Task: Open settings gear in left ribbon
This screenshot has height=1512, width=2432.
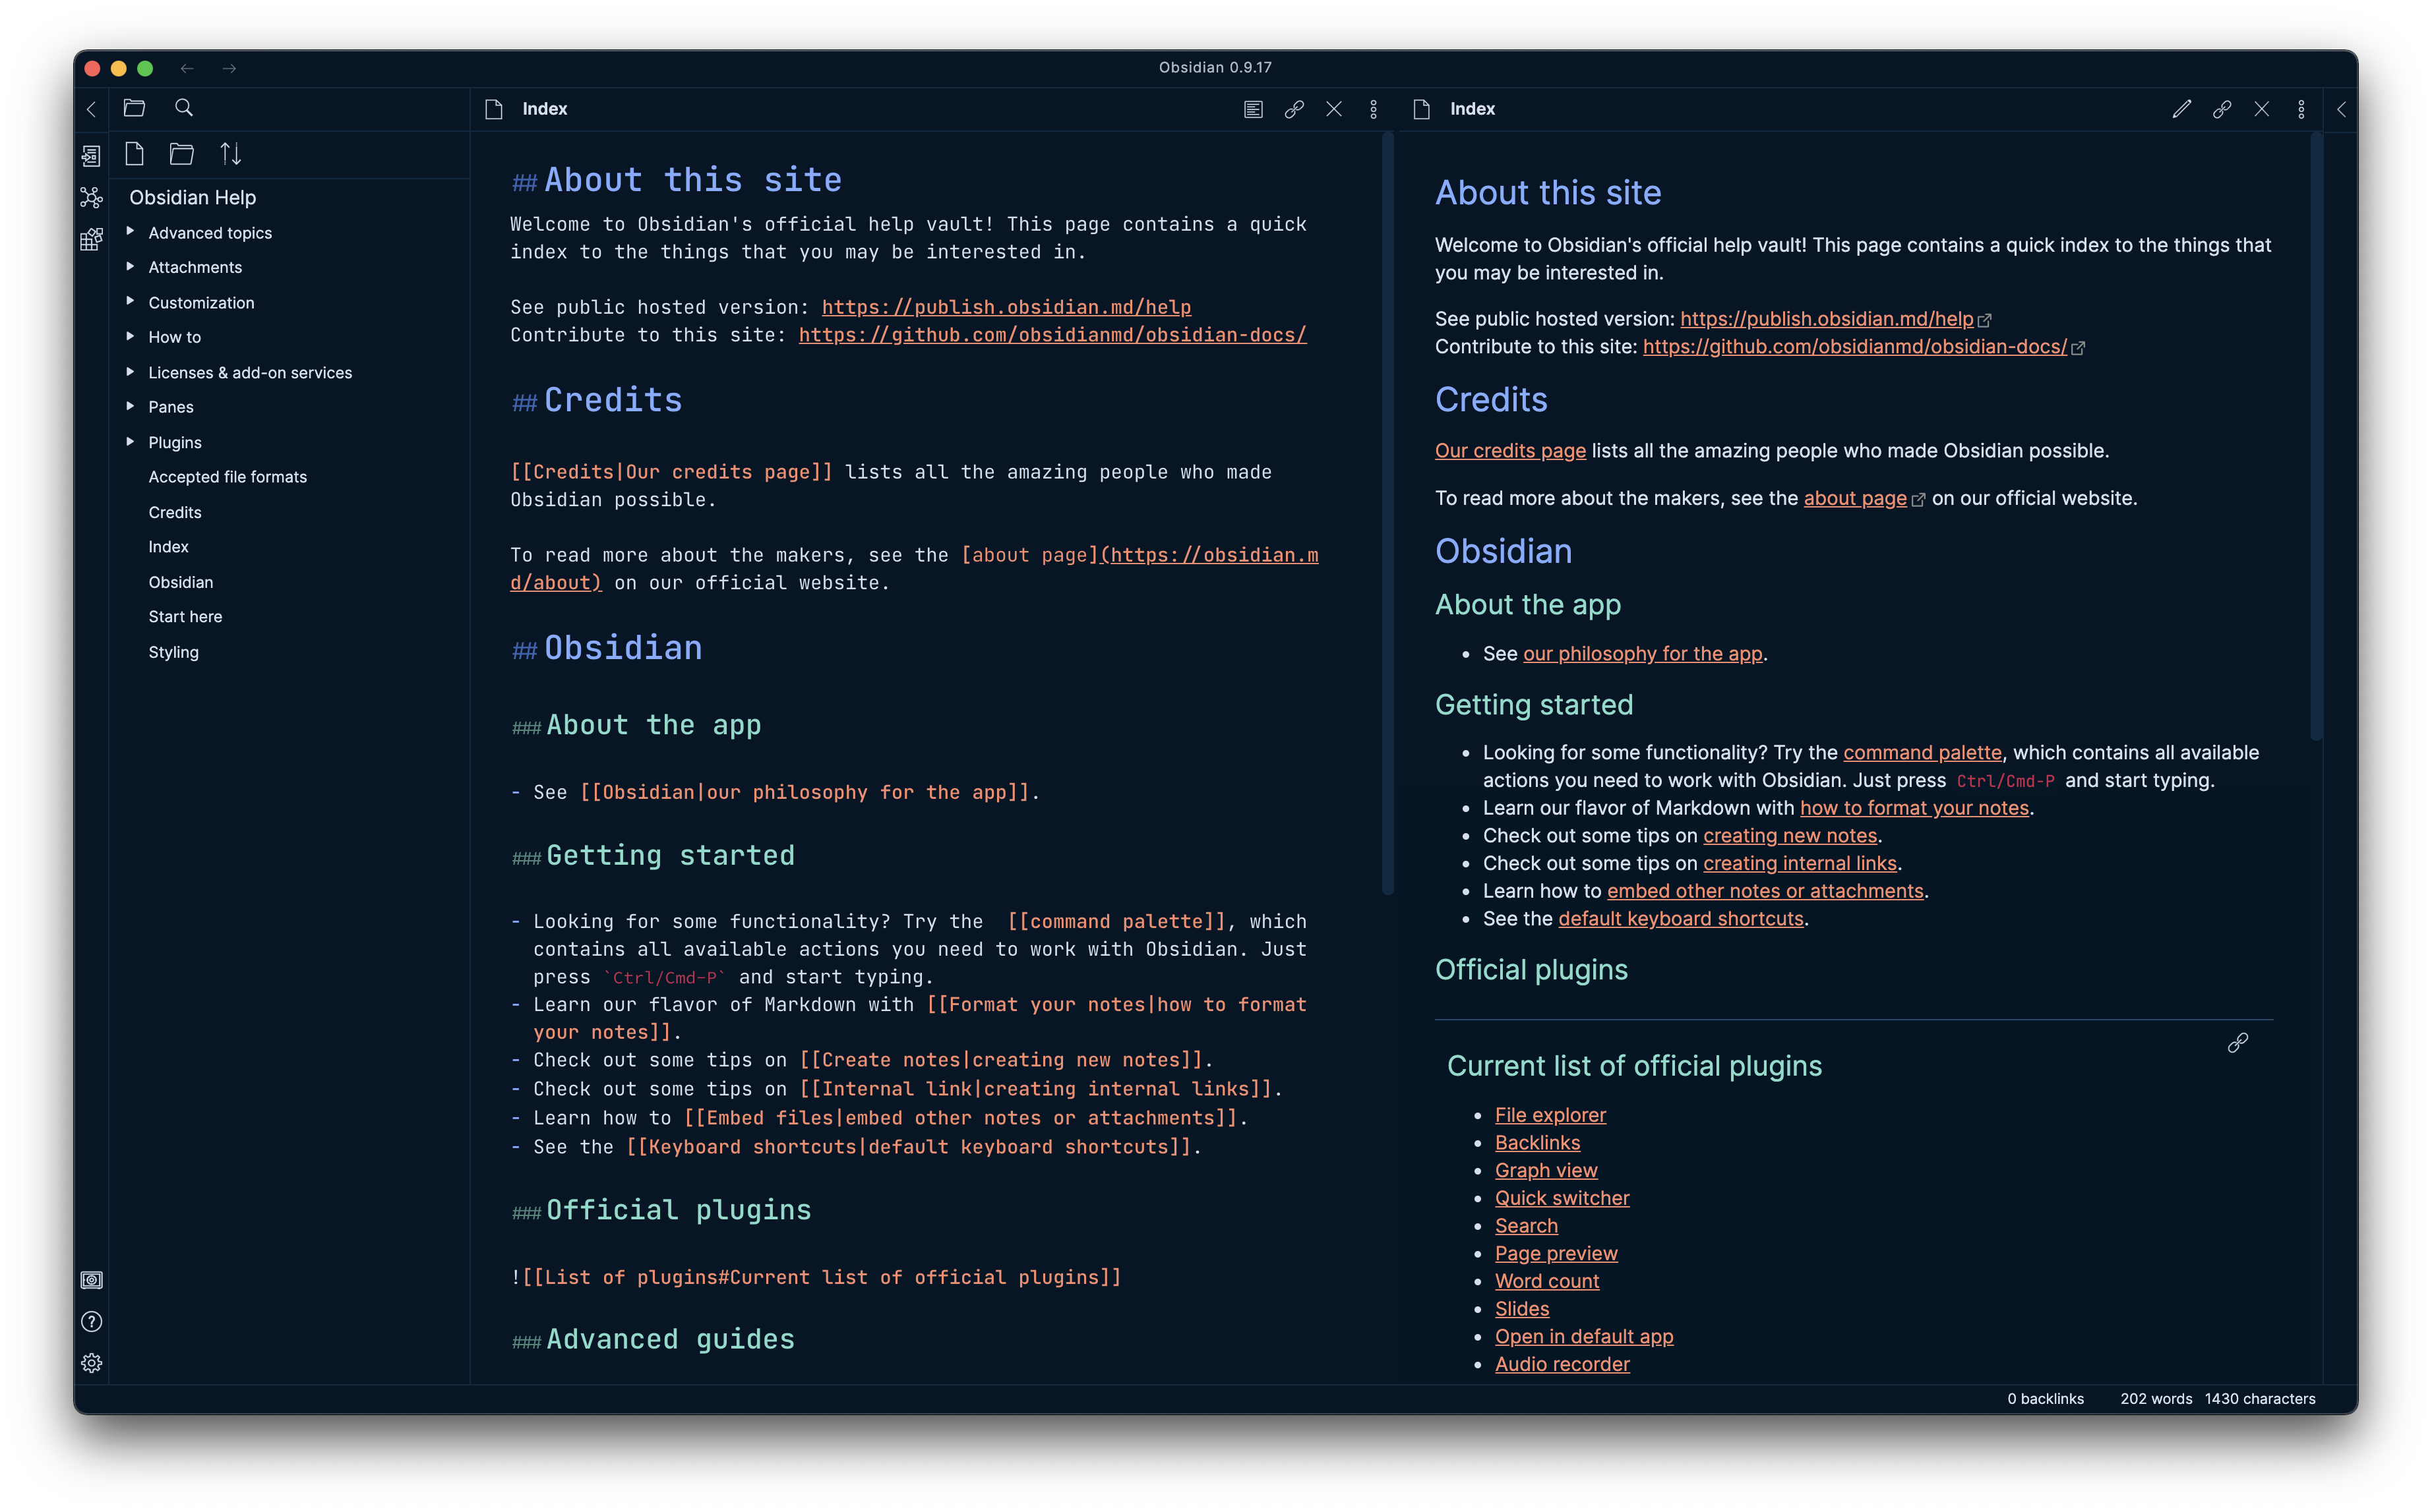Action: coord(91,1363)
